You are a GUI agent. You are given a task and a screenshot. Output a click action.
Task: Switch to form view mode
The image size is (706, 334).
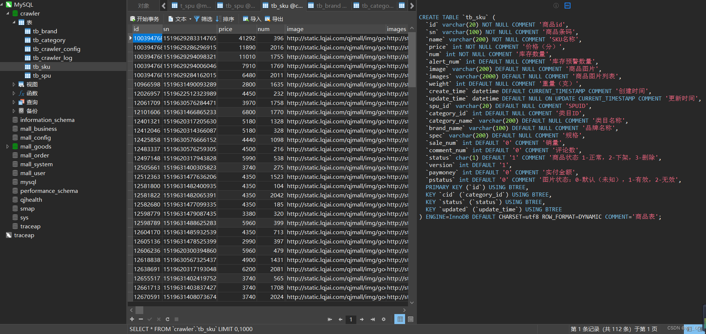(411, 319)
